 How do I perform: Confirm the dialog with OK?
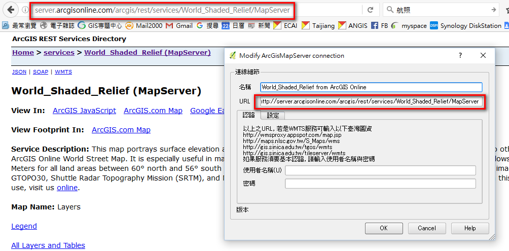(x=384, y=228)
